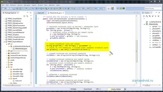Select main.xml under layout folder
Viewport: 163px width, 92px height.
(18, 81)
